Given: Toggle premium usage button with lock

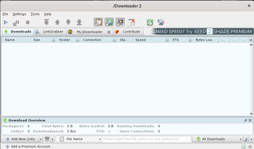Looking at the screenshot, I should click(x=120, y=22).
